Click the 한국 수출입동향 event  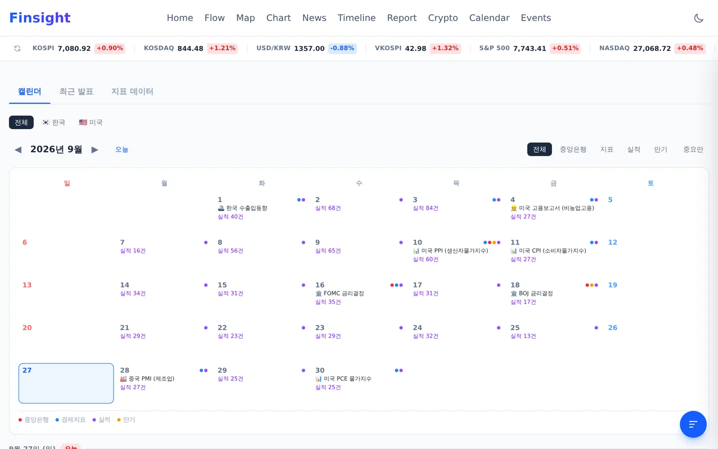[x=243, y=209]
